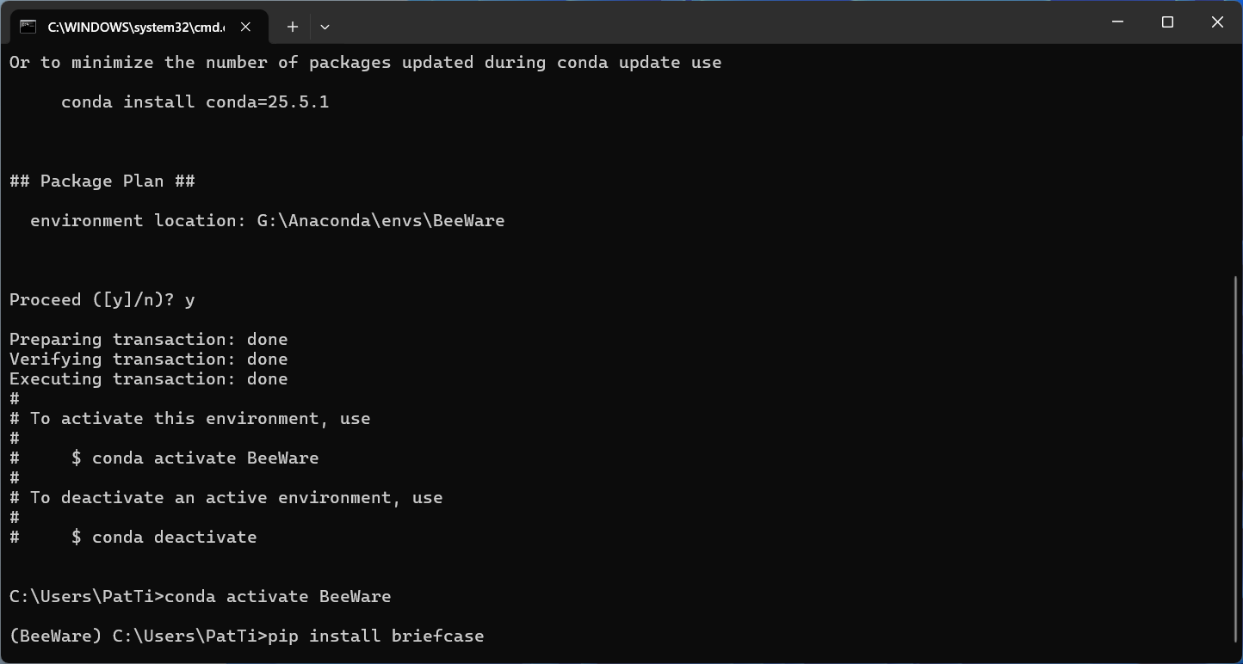The height and width of the screenshot is (664, 1243).
Task: Click the cmd icon in the terminal tab
Action: [28, 27]
